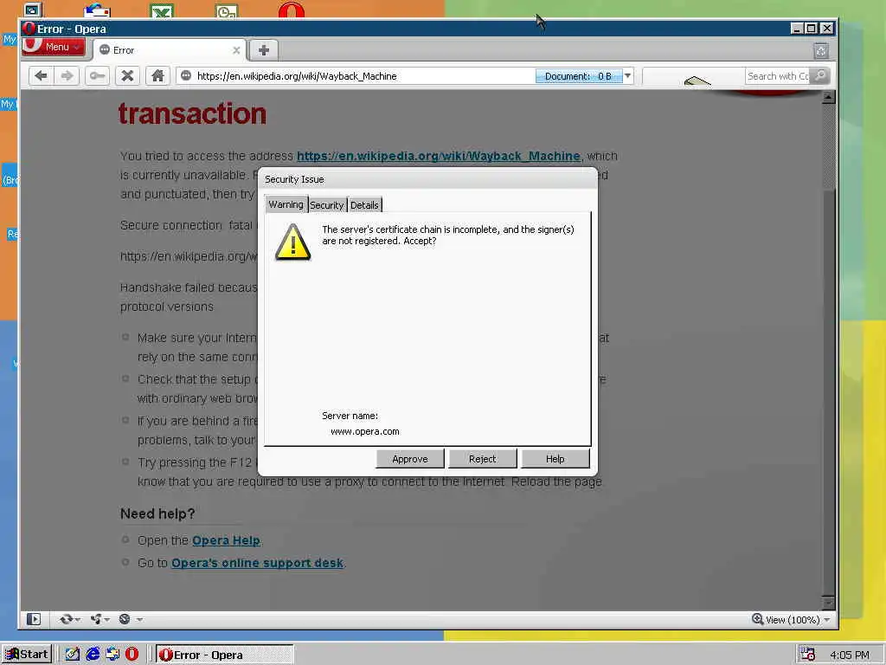Click the www.opera.com server name text

coord(365,431)
